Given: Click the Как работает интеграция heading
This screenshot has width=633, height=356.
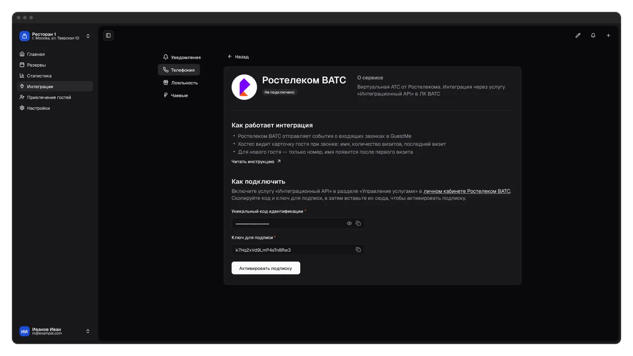Looking at the screenshot, I should click(272, 126).
